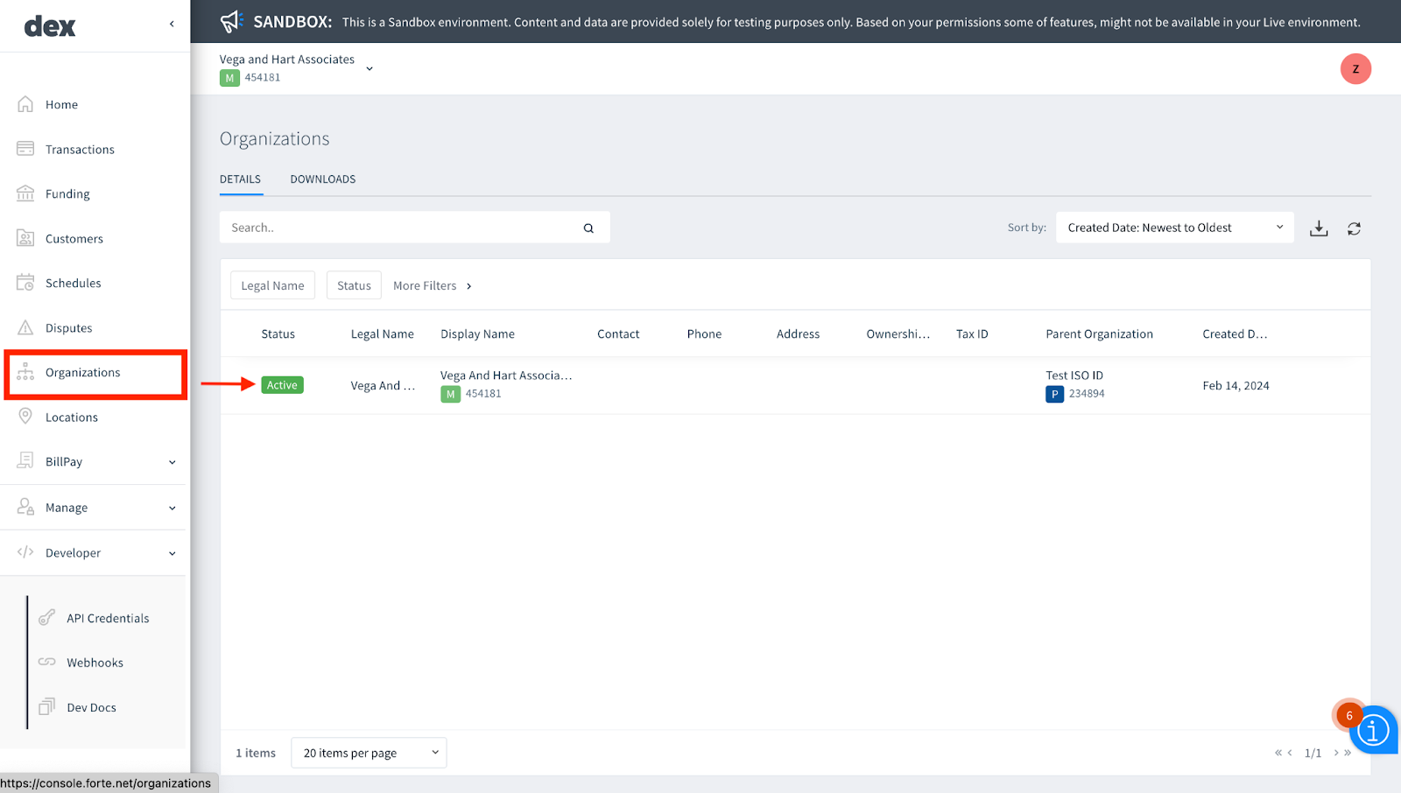This screenshot has width=1401, height=793.
Task: Change the 20 items per page dropdown
Action: click(368, 752)
